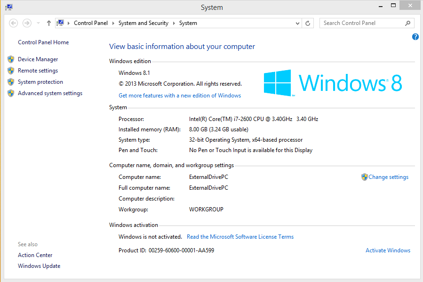
Task: Read the Microsoft Software License Terms
Action: point(240,237)
